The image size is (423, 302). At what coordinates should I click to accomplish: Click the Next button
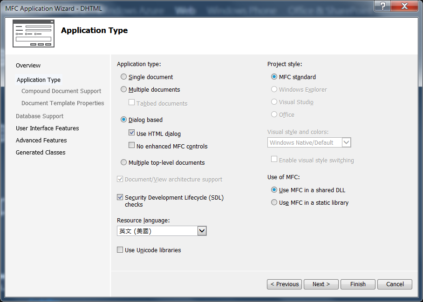(321, 284)
